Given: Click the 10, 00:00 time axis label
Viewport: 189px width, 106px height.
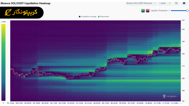Looking at the screenshot, I should tap(140, 103).
